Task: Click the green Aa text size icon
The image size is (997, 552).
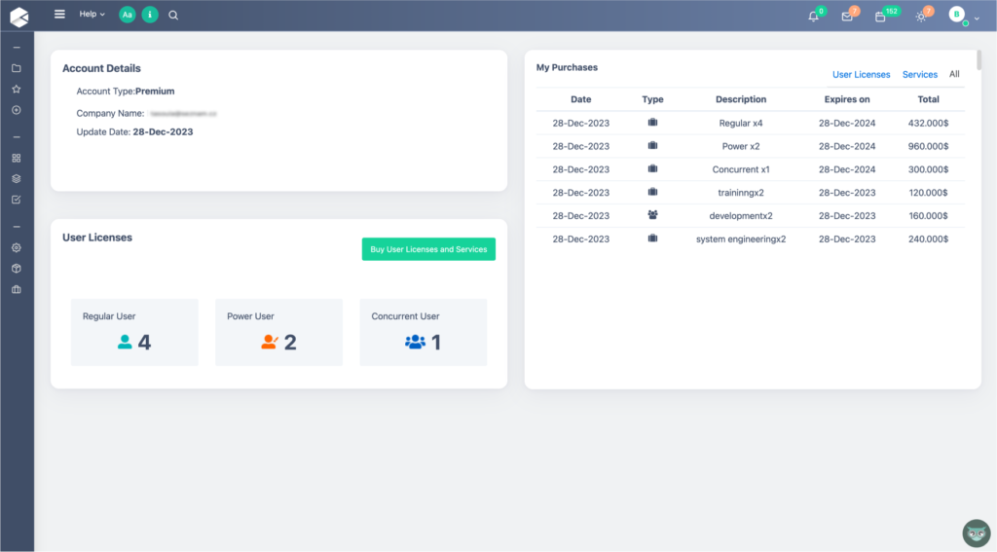Action: [x=127, y=15]
